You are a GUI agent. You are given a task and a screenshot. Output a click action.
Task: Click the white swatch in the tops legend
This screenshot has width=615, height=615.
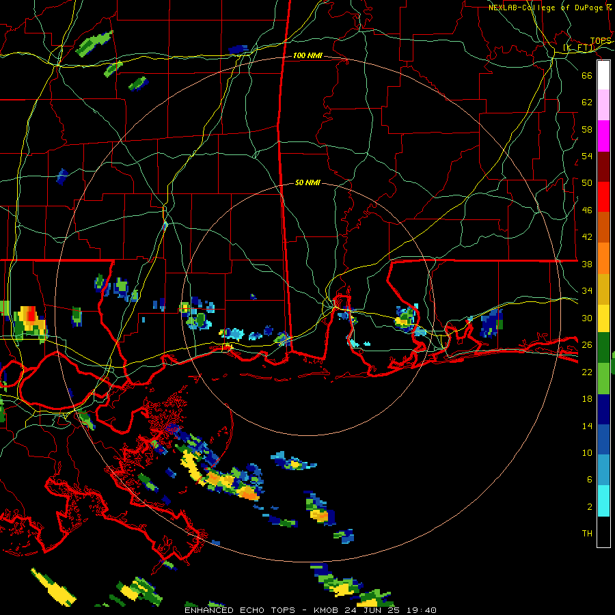coord(603,75)
